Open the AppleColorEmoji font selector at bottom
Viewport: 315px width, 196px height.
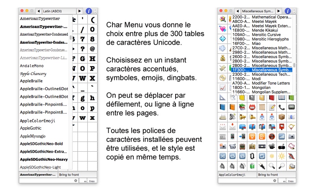click(237, 174)
